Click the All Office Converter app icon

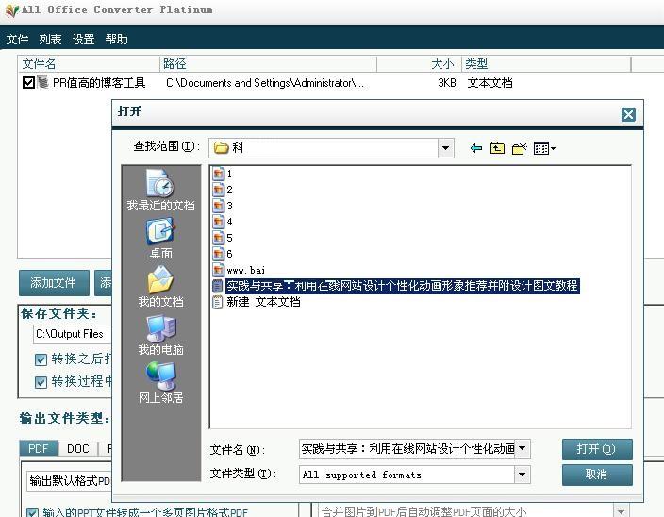(12, 10)
